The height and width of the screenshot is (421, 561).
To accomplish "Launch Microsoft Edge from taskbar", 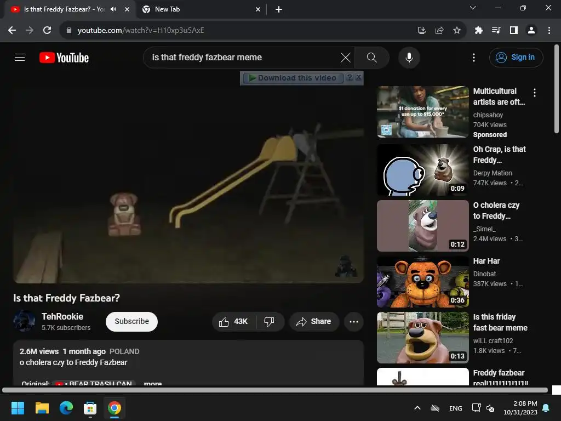I will click(66, 408).
